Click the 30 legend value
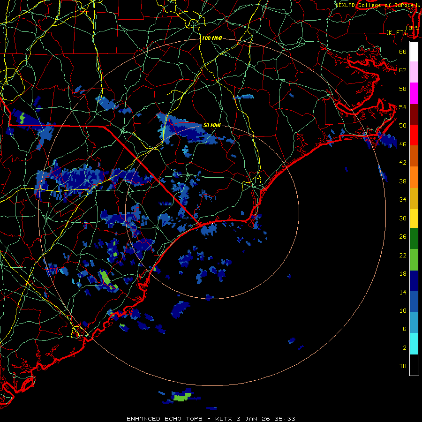Image resolution: width=422 pixels, height=422 pixels. pos(403,218)
